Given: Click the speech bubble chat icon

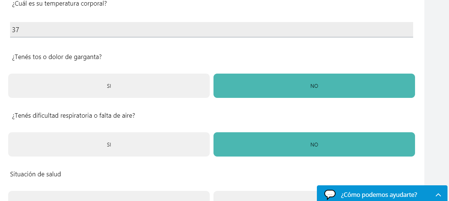Looking at the screenshot, I should (x=330, y=194).
